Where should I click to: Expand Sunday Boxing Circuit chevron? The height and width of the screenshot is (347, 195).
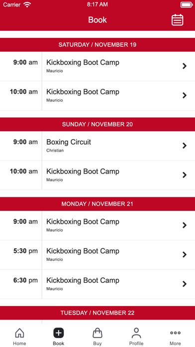pyautogui.click(x=185, y=146)
